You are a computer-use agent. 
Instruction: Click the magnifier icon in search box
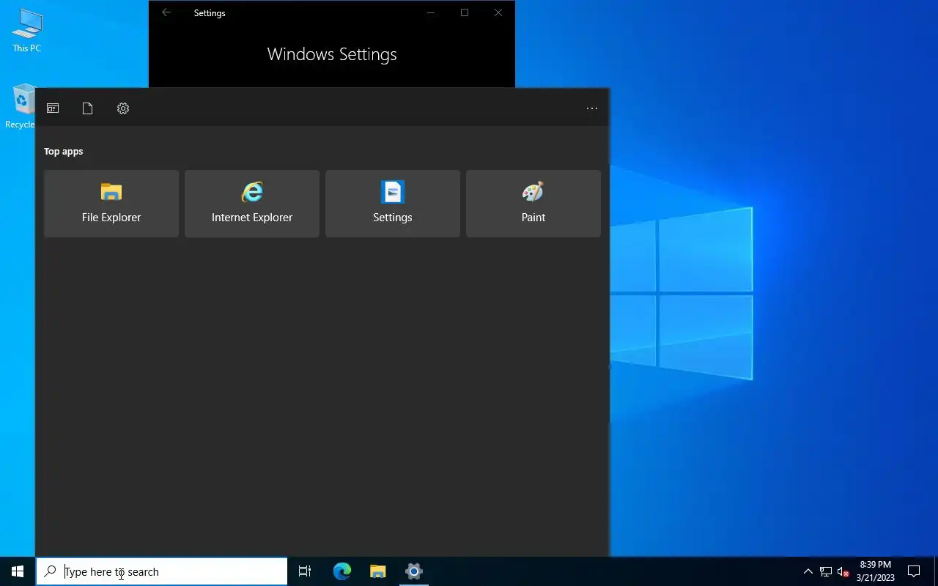tap(51, 571)
